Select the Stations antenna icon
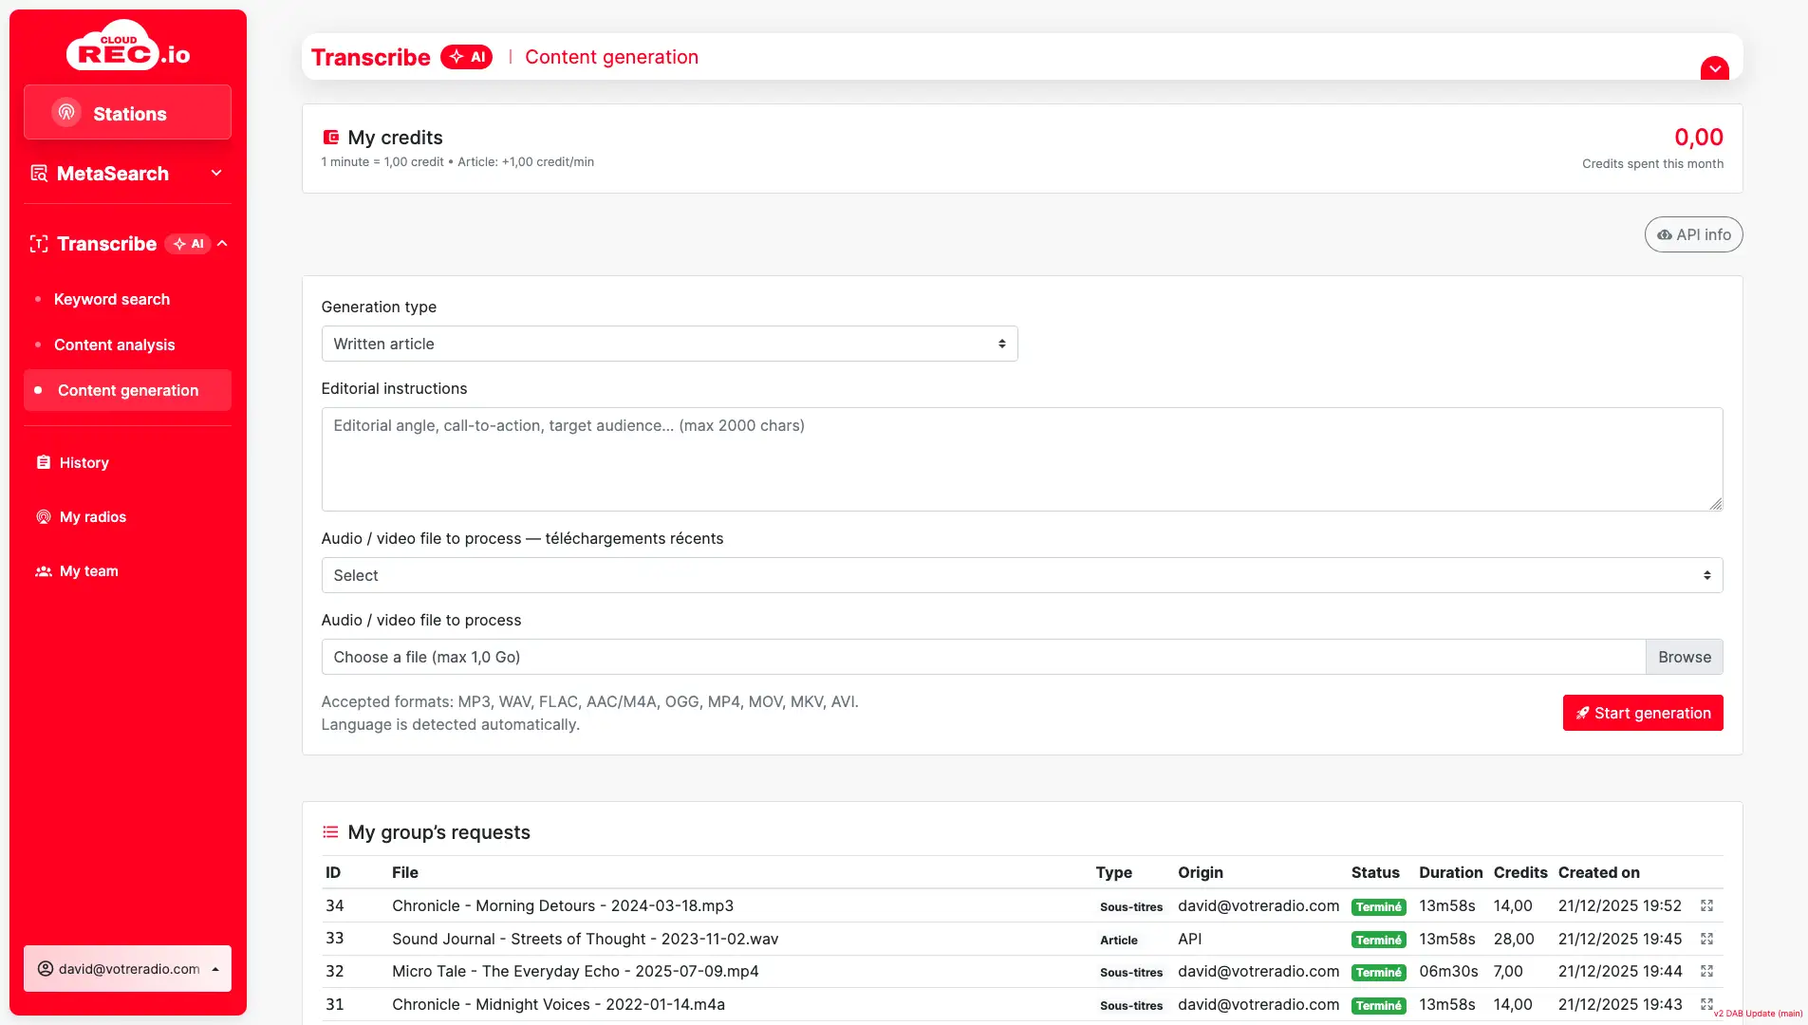 click(65, 111)
